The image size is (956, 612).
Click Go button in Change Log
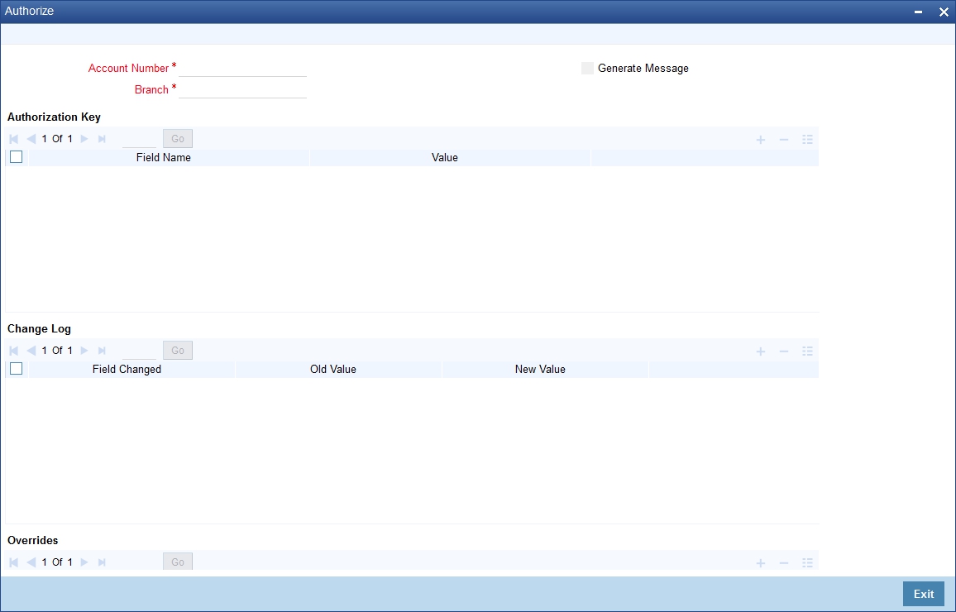[x=178, y=351]
